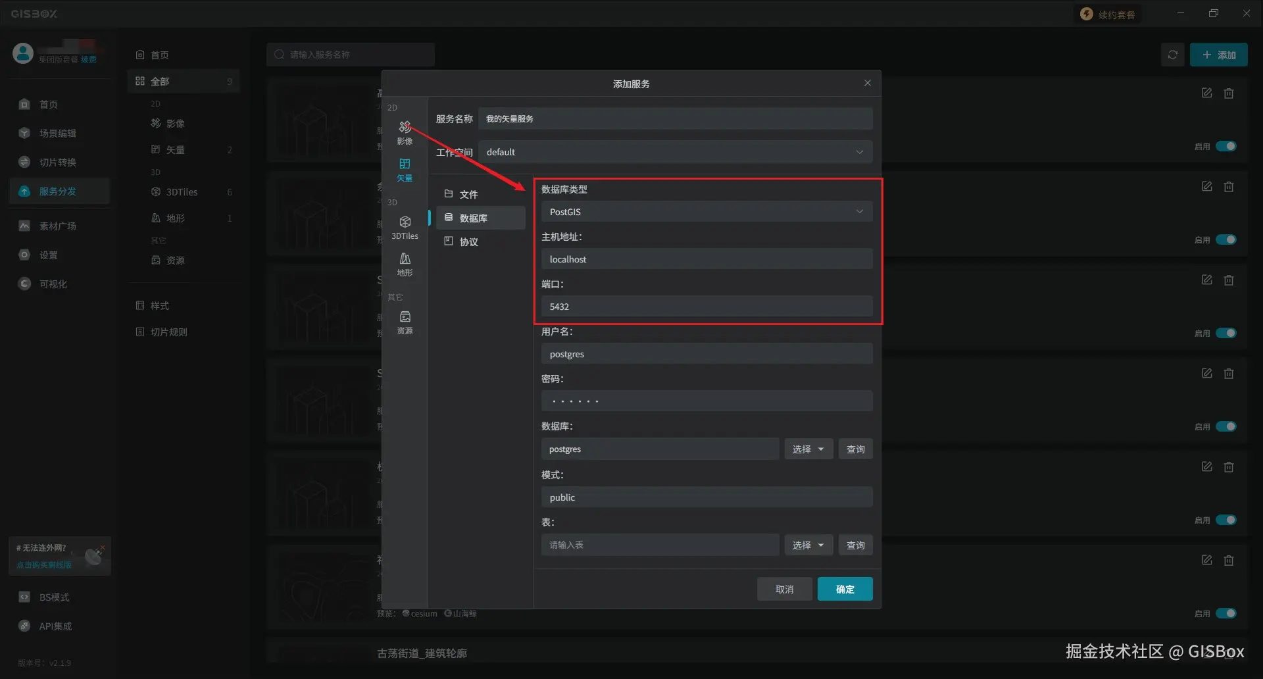The width and height of the screenshot is (1263, 679).
Task: Select the 影像 imagery type in dialog
Action: (x=405, y=132)
